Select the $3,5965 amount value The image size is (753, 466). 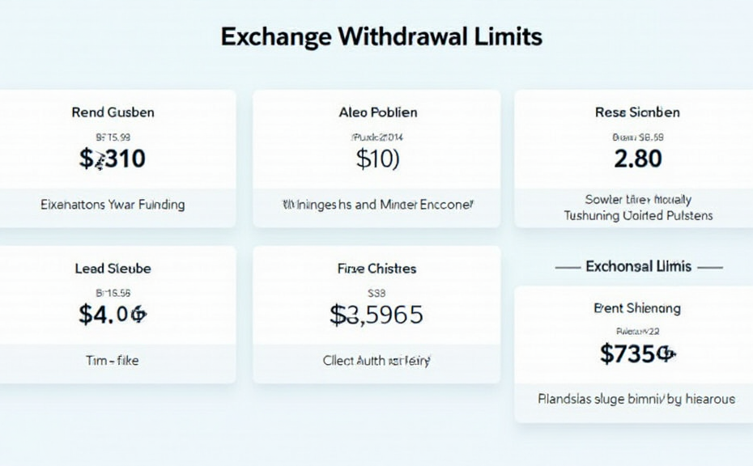[376, 314]
